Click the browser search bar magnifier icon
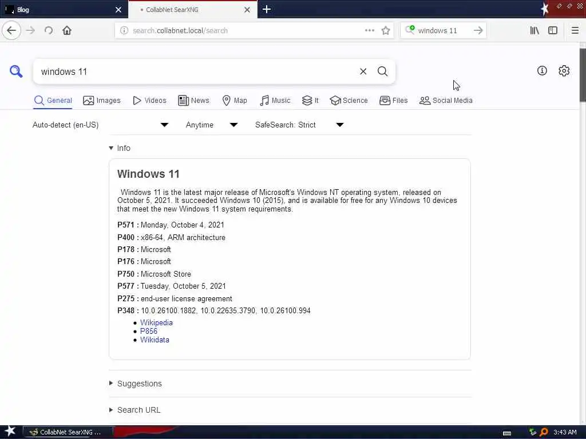Viewport: 586px width, 439px height. click(x=410, y=30)
